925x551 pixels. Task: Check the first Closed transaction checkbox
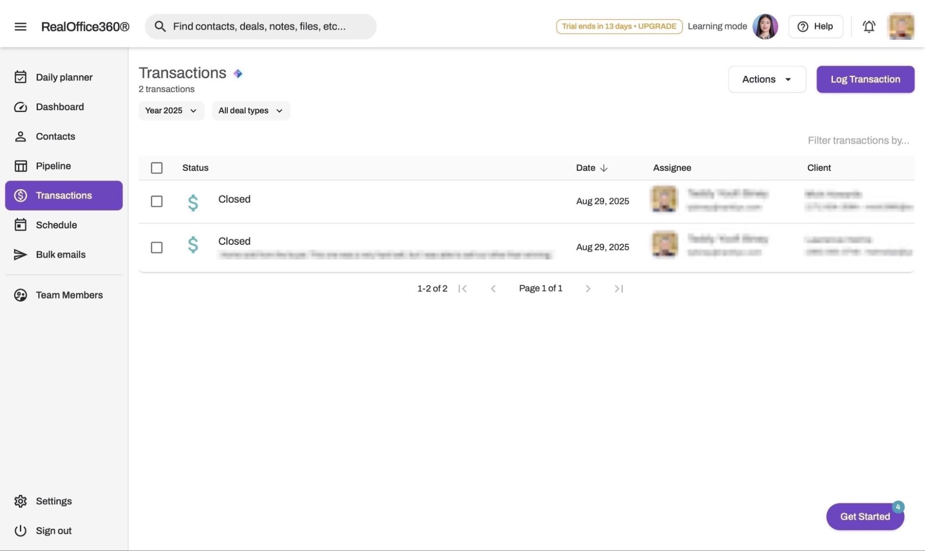coord(156,201)
